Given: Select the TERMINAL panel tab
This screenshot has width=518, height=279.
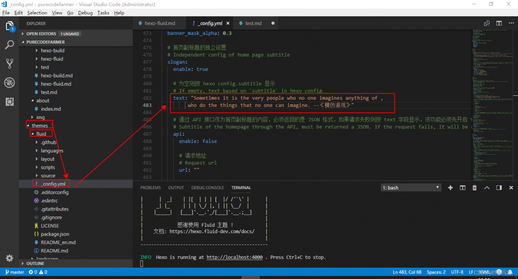Looking at the screenshot, I should coord(241,187).
